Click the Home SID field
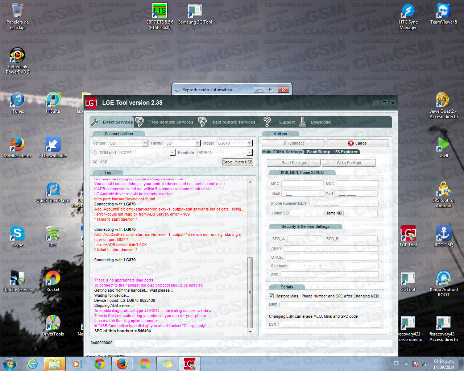 coord(307,213)
